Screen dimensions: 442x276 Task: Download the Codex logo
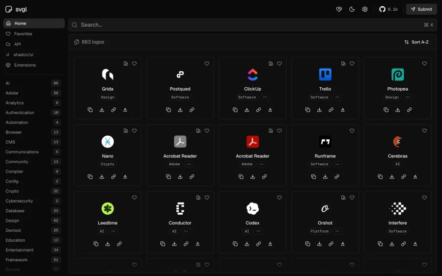(x=247, y=244)
